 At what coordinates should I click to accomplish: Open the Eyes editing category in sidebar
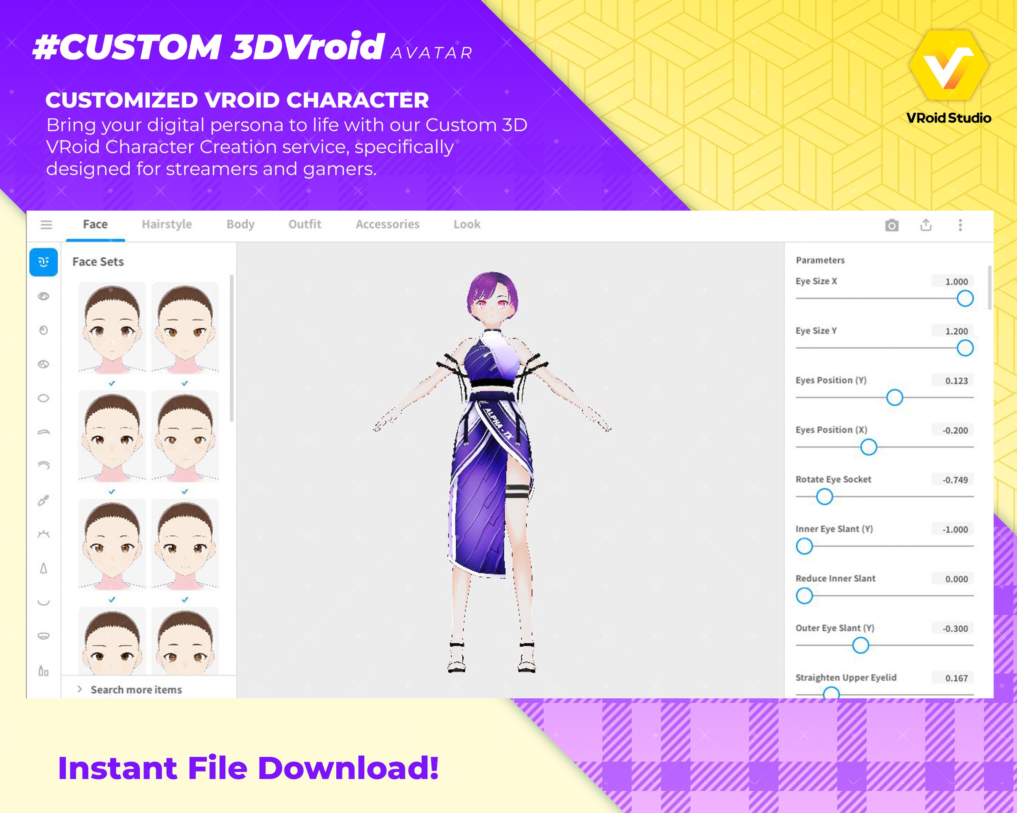[43, 297]
